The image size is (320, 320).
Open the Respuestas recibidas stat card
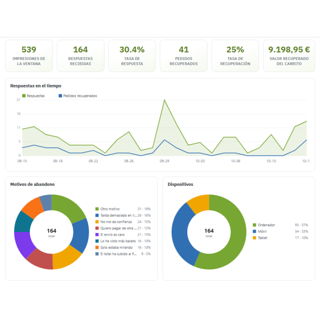tap(80, 56)
